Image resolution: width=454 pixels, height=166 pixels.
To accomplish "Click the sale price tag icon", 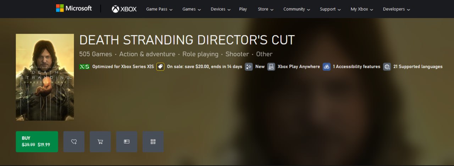I will pyautogui.click(x=160, y=67).
